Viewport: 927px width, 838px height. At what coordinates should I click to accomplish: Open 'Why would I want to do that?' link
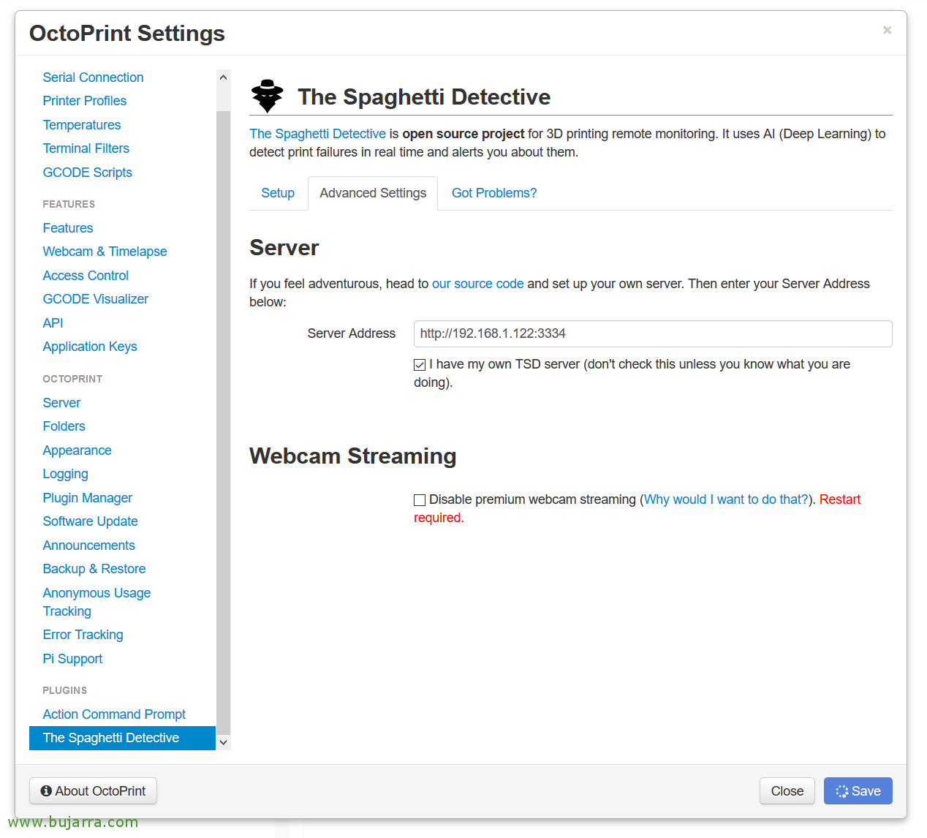726,499
